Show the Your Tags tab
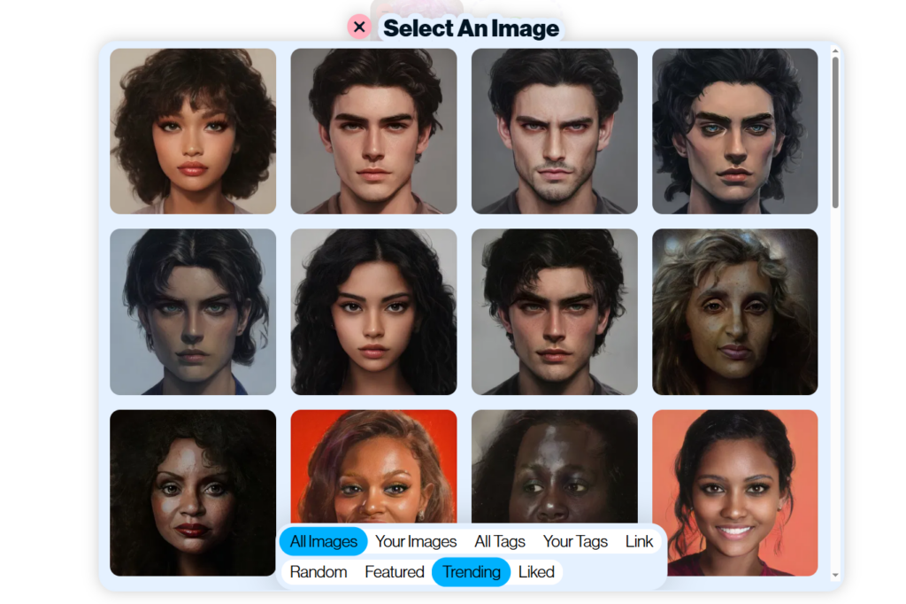This screenshot has height=604, width=906. (575, 541)
